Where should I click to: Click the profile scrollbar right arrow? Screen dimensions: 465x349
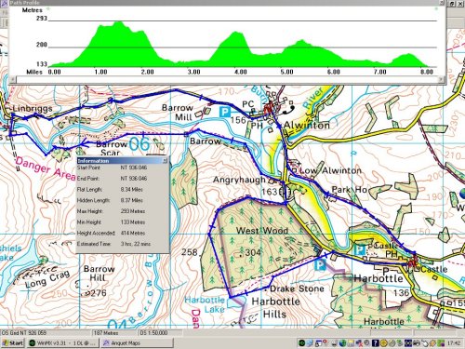(x=442, y=79)
